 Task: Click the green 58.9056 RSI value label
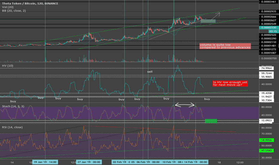[x=266, y=140]
